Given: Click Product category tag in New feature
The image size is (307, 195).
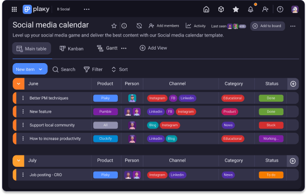Looking at the screenshot, I should click(x=229, y=112).
